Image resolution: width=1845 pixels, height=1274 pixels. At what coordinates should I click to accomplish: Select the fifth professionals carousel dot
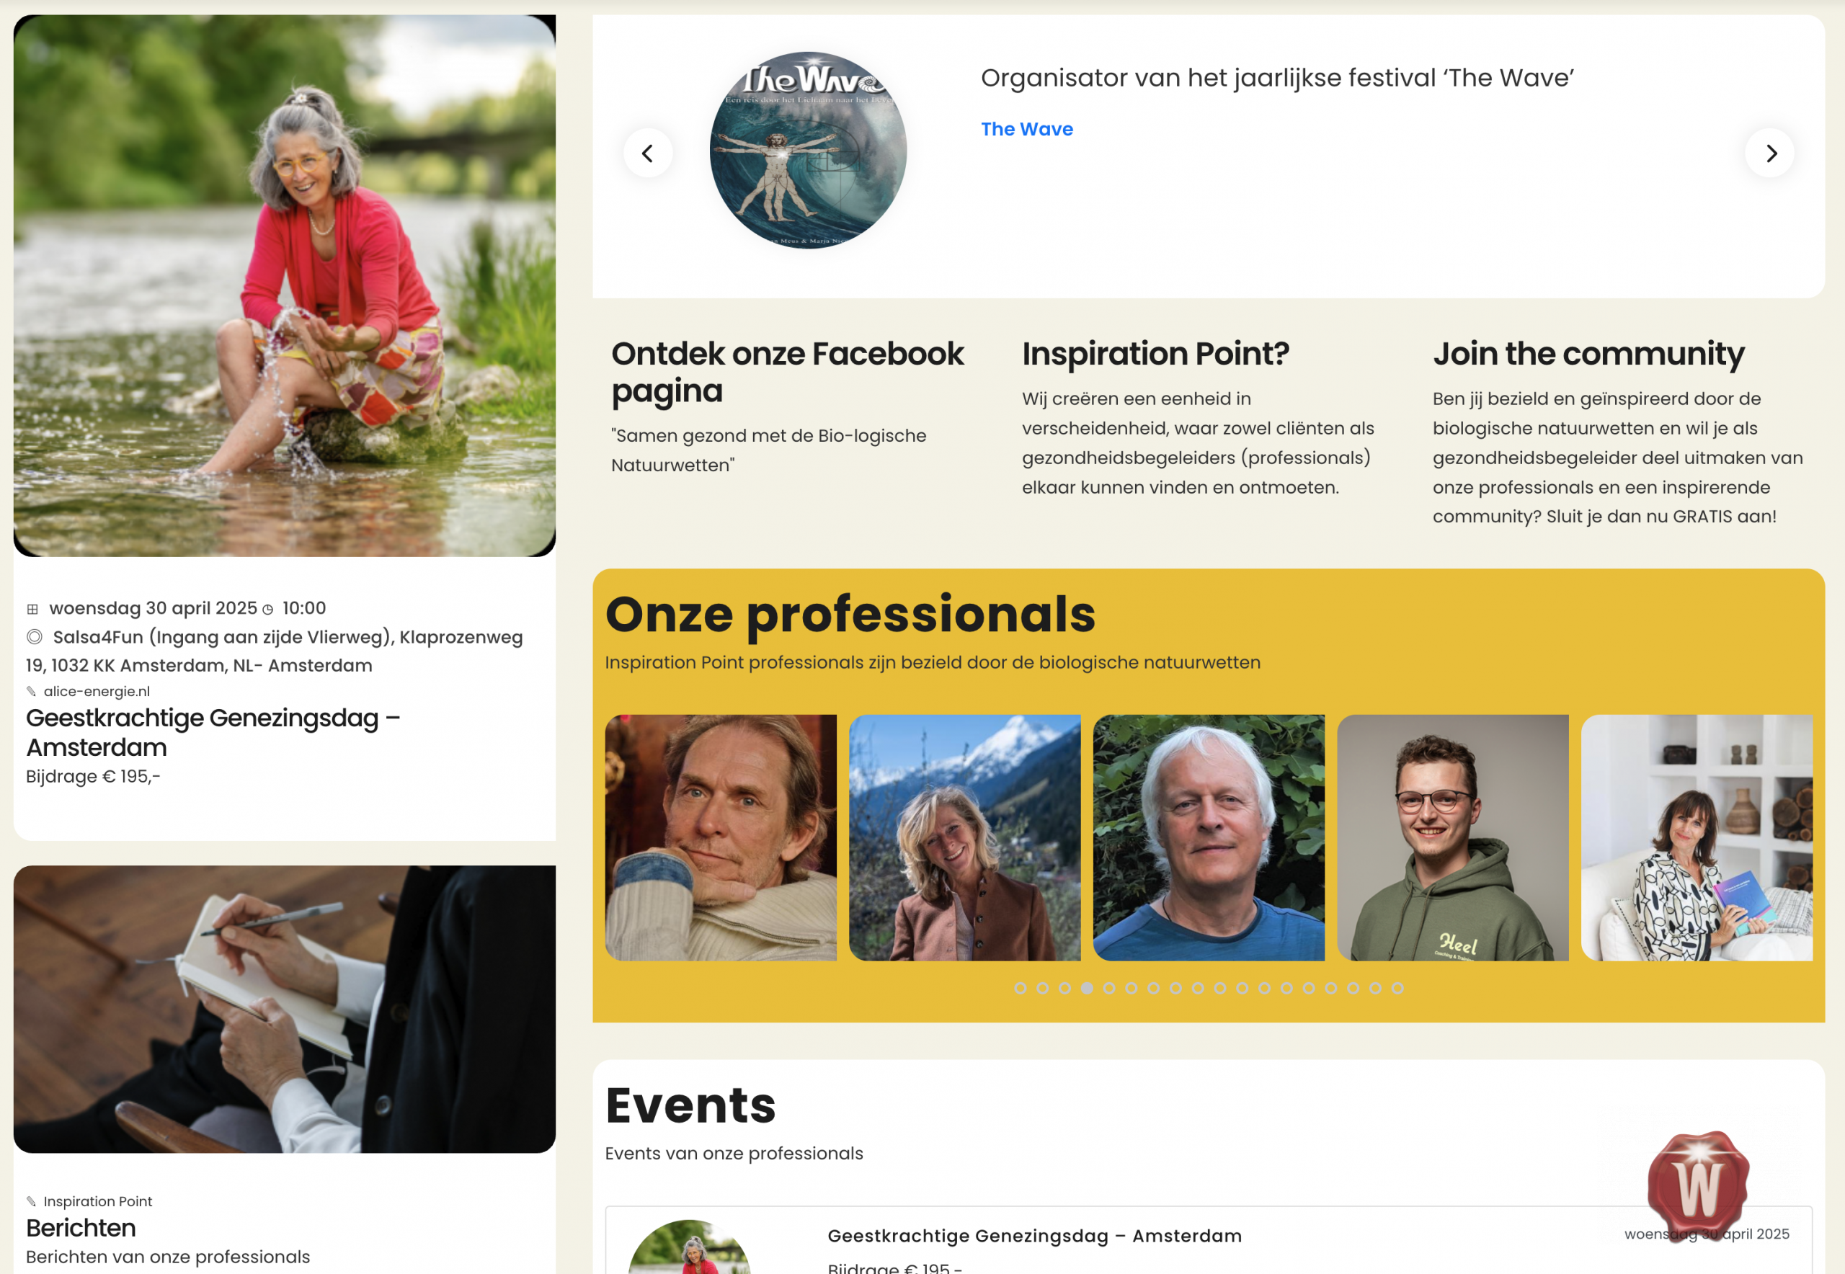click(x=1109, y=988)
